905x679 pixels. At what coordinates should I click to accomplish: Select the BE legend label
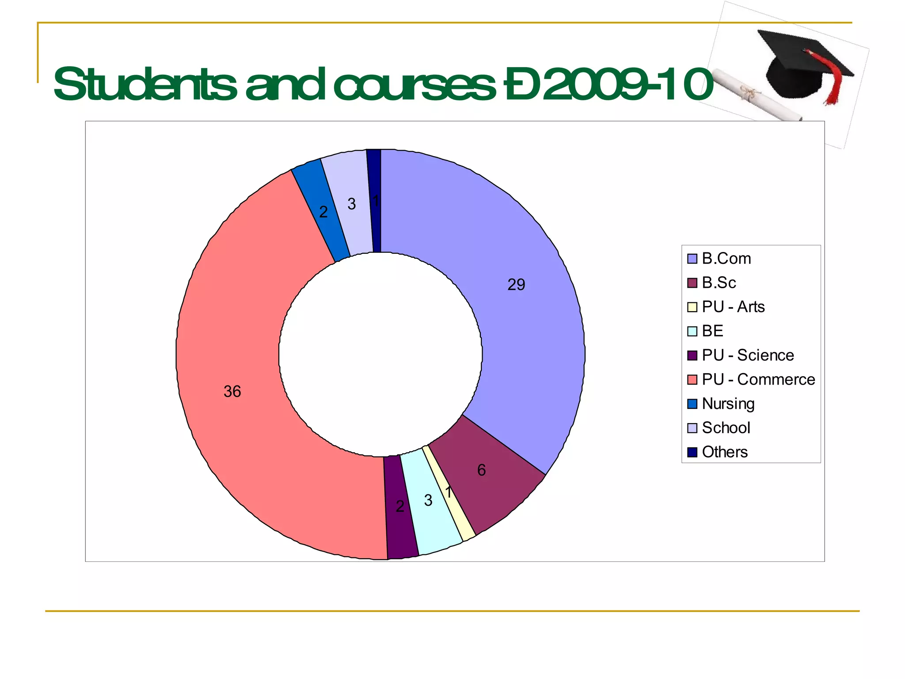tap(712, 331)
